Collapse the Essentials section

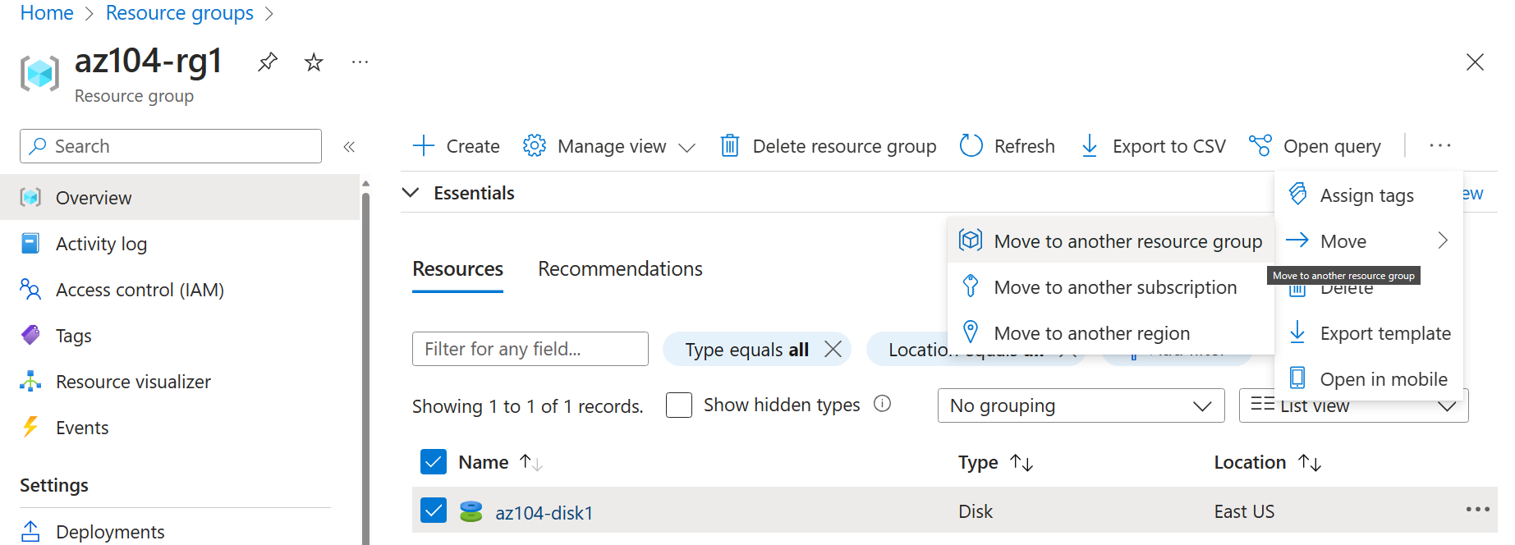(411, 193)
